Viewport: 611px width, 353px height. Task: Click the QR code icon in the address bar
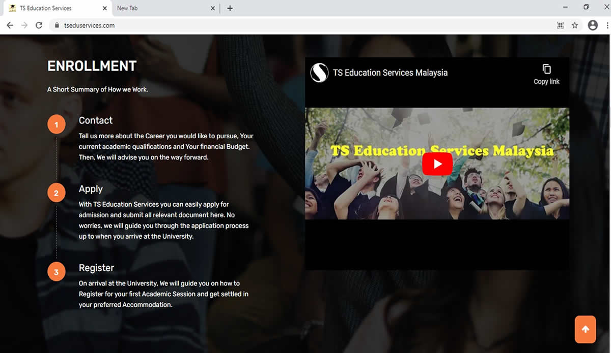click(x=560, y=25)
